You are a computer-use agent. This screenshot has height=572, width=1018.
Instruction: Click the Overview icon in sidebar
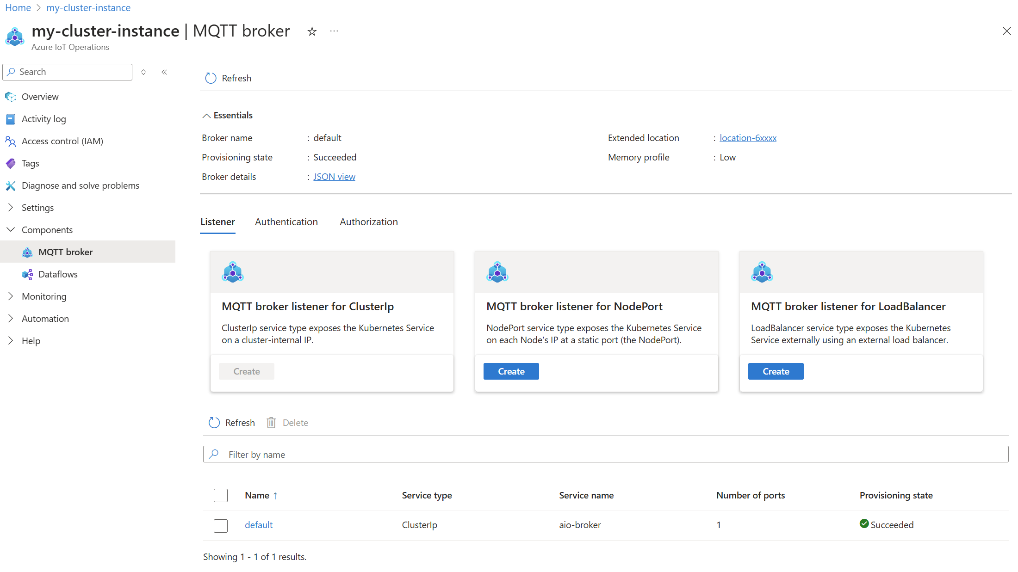11,96
